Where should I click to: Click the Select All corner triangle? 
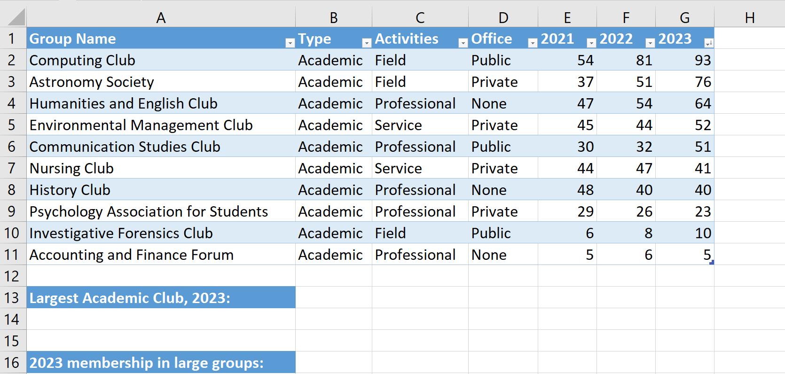[x=16, y=17]
